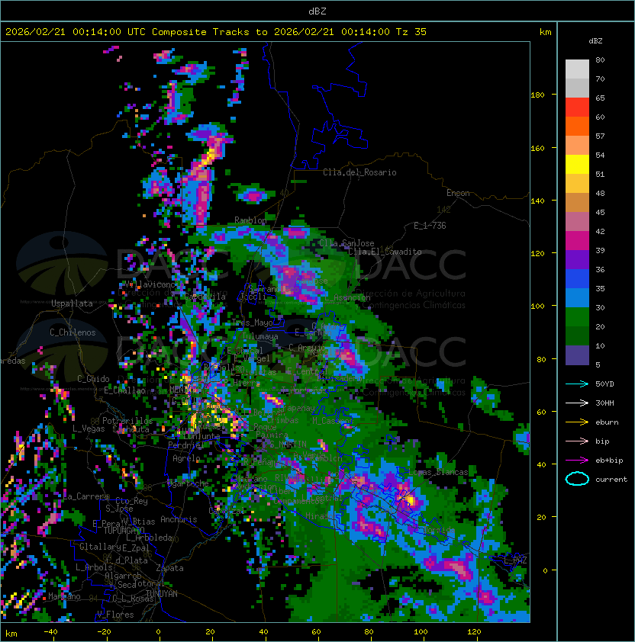635x642 pixels.
Task: Click the 'Zapata' map label
Action: pos(169,568)
